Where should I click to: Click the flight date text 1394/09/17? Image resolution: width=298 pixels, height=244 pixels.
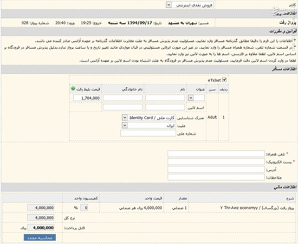(140, 23)
